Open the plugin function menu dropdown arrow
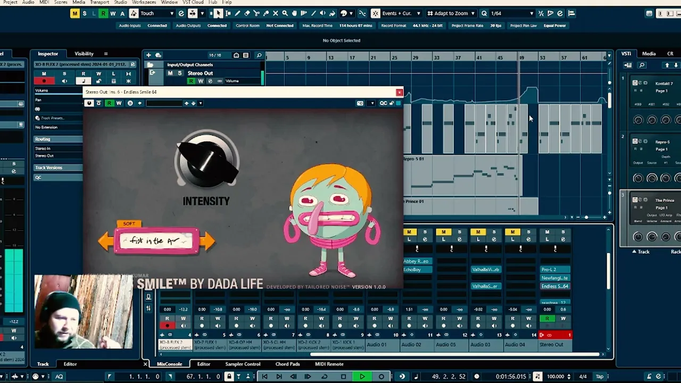The width and height of the screenshot is (681, 383). tap(372, 103)
